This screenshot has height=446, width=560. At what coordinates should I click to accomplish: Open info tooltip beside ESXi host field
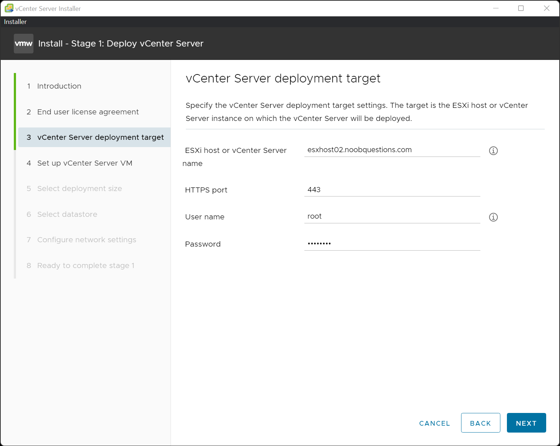(x=493, y=150)
